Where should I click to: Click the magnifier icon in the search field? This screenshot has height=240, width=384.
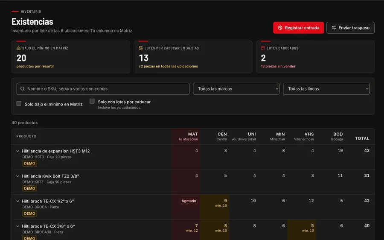[22, 89]
